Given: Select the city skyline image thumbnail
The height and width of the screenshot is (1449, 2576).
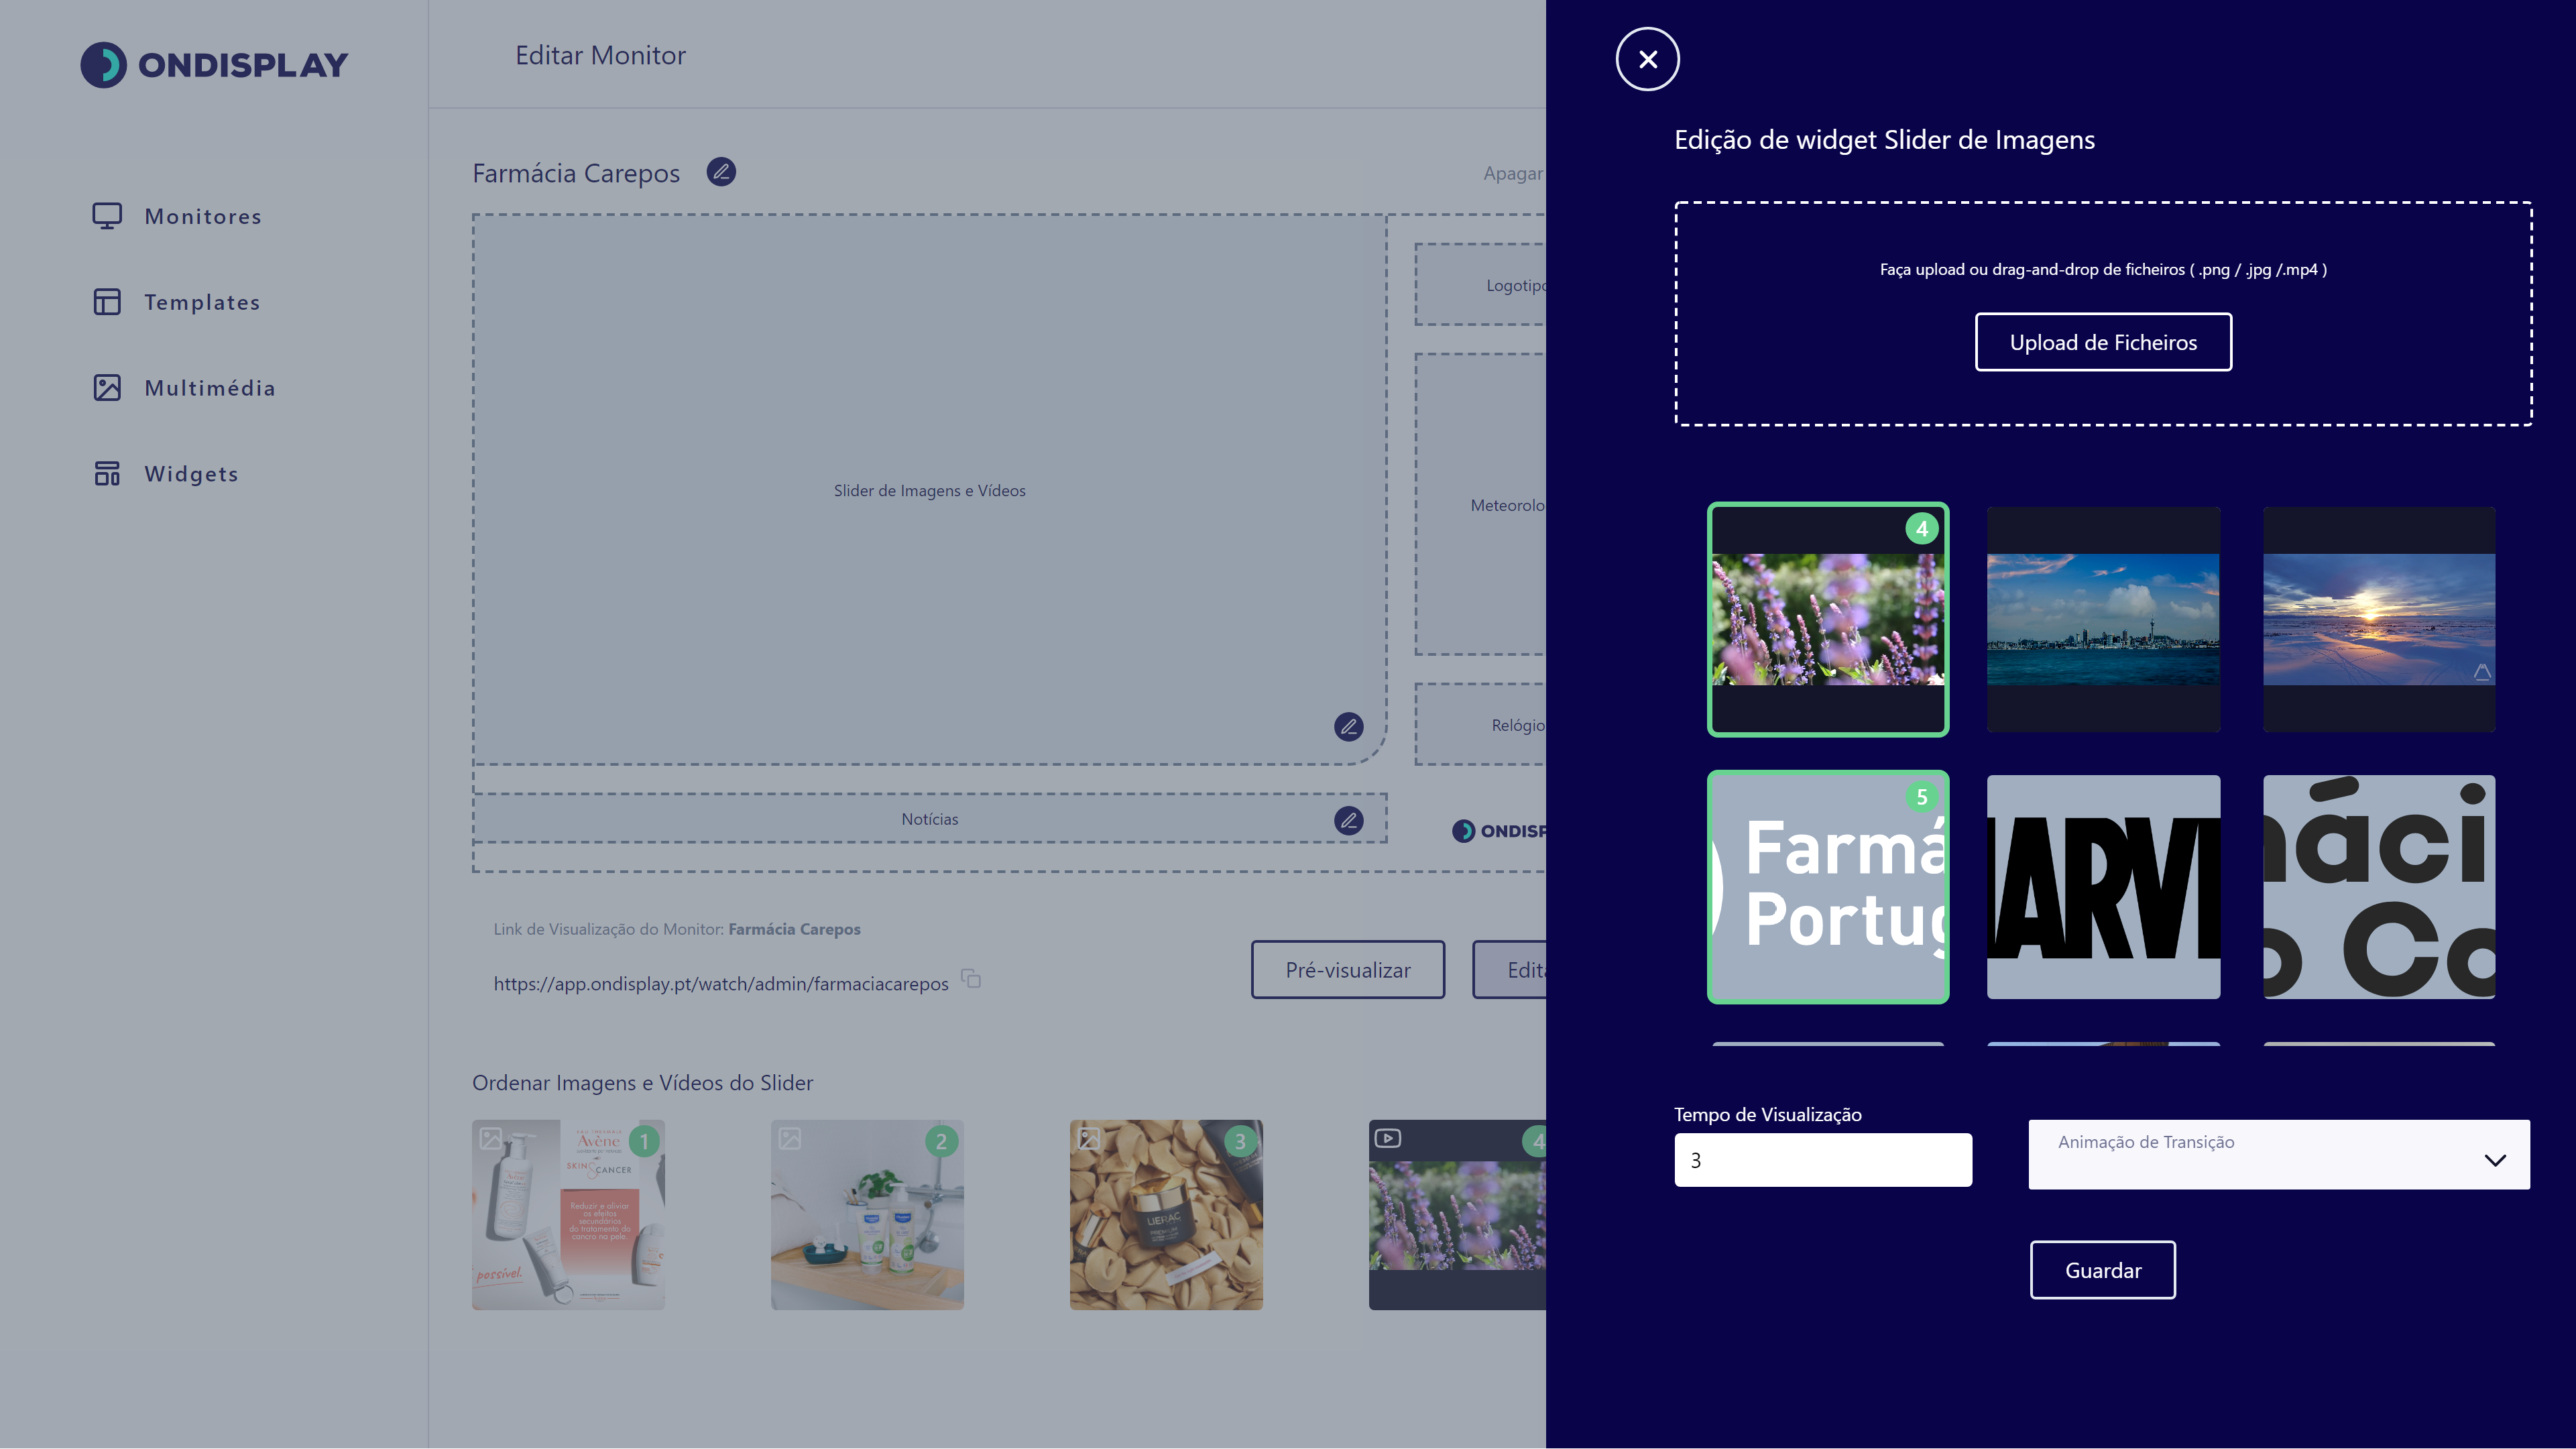Looking at the screenshot, I should (2103, 620).
